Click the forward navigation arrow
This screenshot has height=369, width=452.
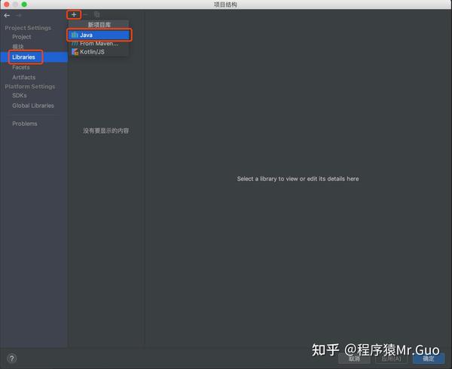coord(18,15)
